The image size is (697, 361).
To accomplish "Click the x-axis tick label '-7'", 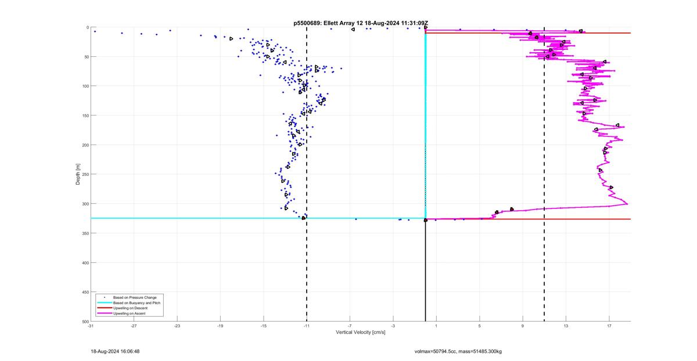I will (x=350, y=326).
